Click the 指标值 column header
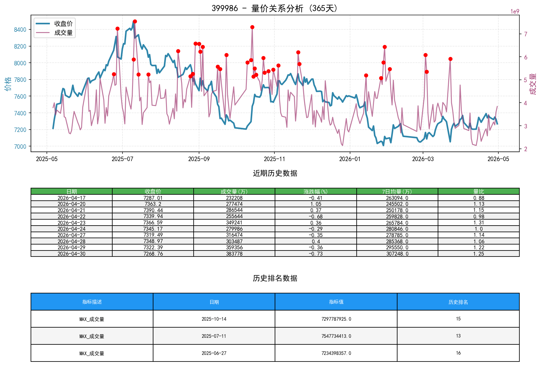The height and width of the screenshot is (366, 541). 336,302
